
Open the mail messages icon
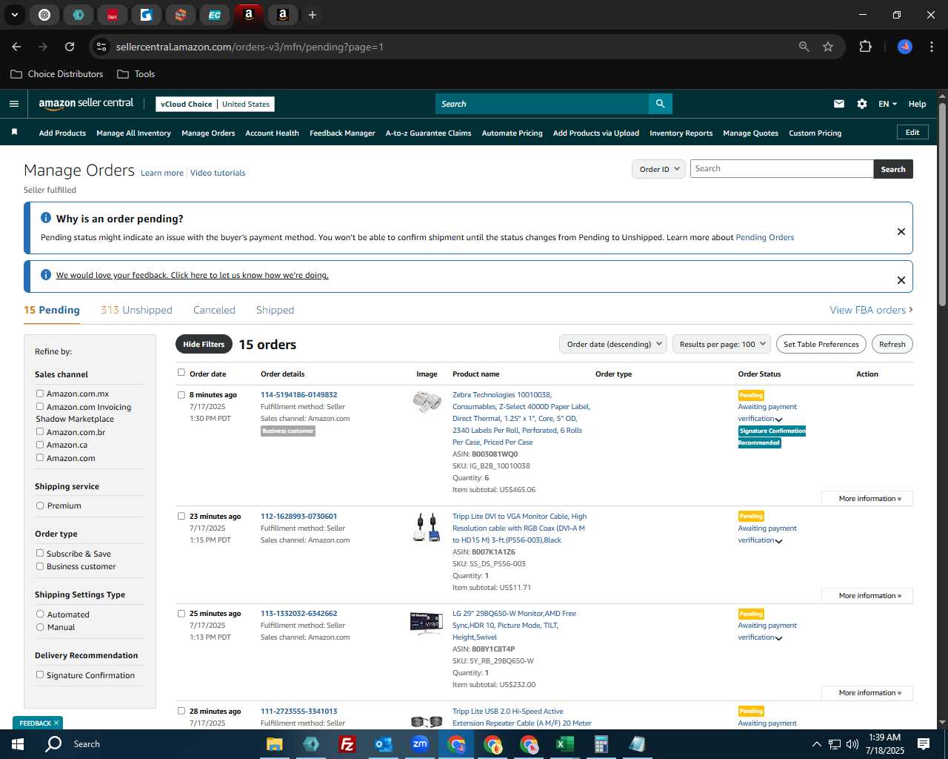838,104
